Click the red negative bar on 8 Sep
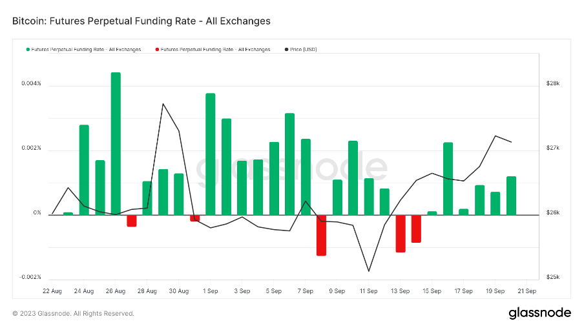The image size is (584, 328). click(x=321, y=235)
